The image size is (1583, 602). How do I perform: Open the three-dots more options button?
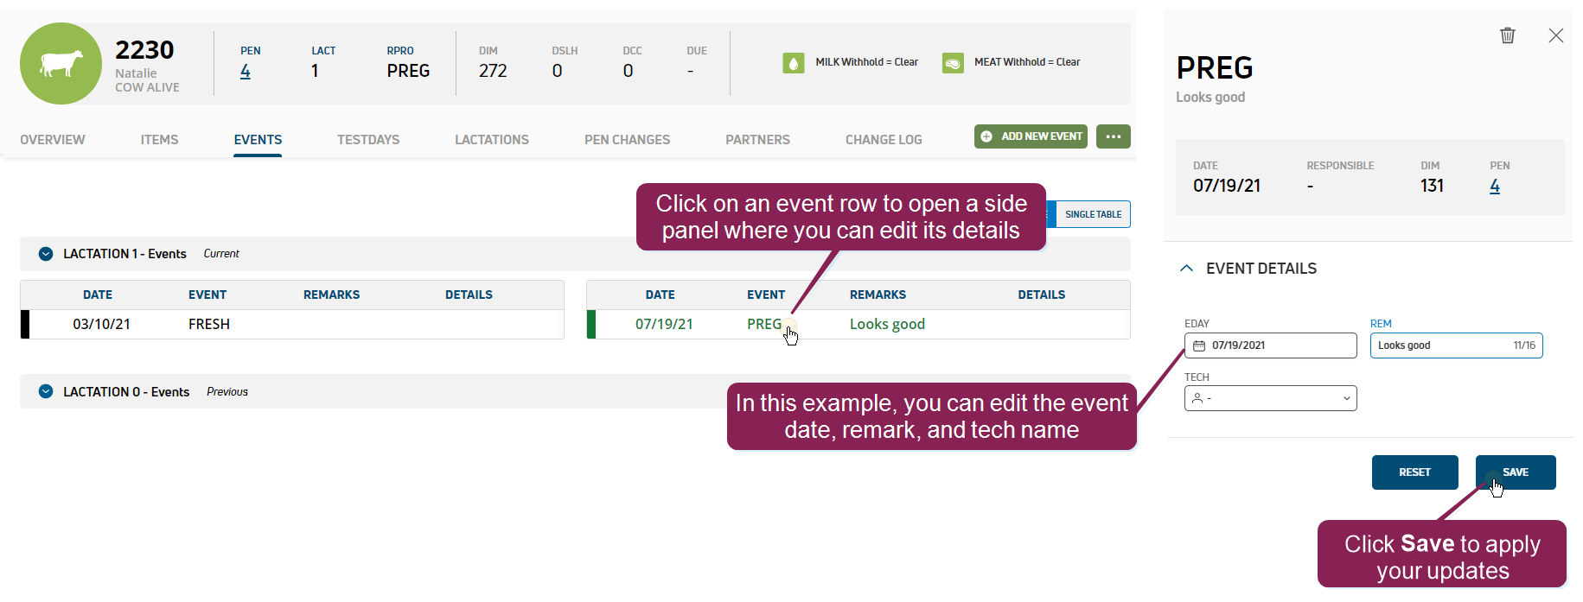pyautogui.click(x=1113, y=136)
